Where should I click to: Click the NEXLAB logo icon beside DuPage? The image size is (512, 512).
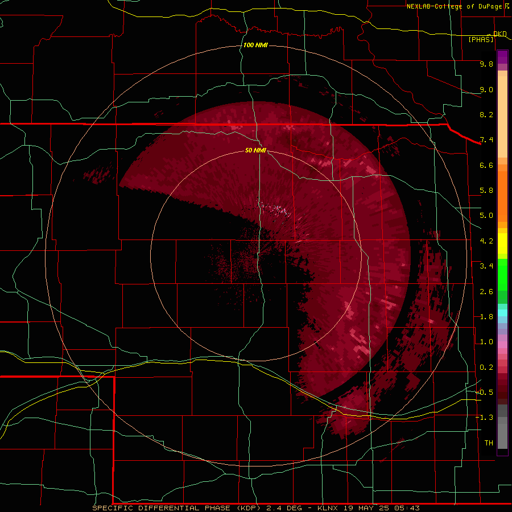pos(507,6)
